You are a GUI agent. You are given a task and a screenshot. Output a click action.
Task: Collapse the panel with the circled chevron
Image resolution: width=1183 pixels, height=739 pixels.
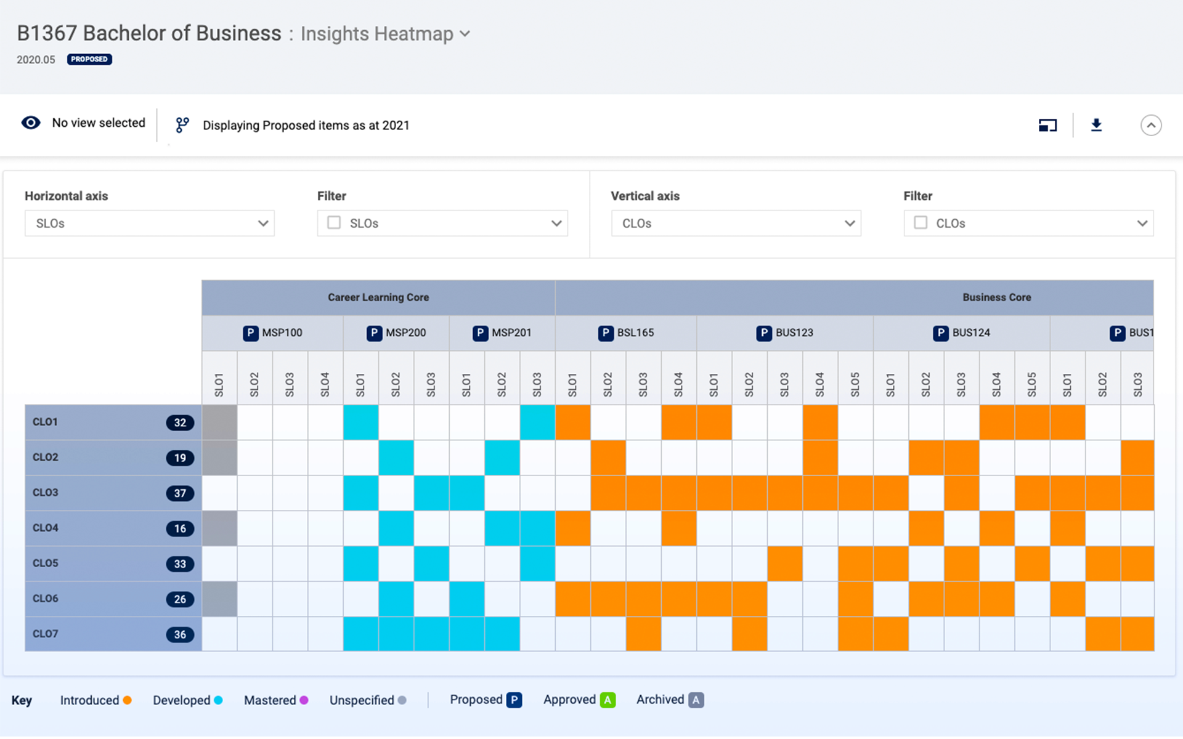point(1151,126)
